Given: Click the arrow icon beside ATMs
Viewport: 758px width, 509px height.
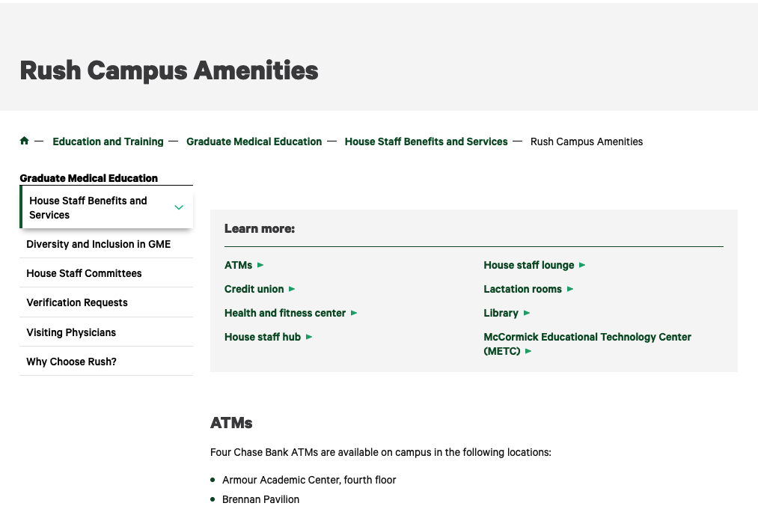Looking at the screenshot, I should pos(260,265).
